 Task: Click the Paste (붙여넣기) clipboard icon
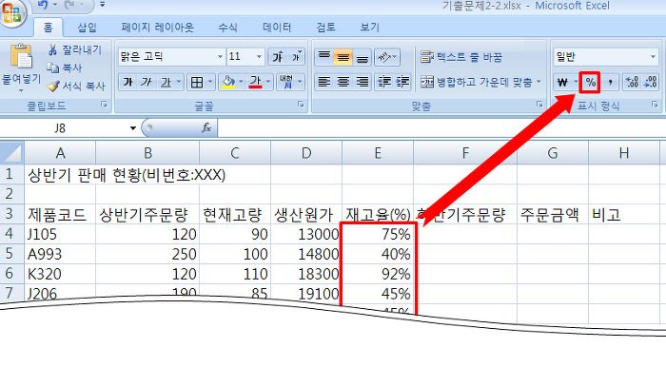pos(21,56)
